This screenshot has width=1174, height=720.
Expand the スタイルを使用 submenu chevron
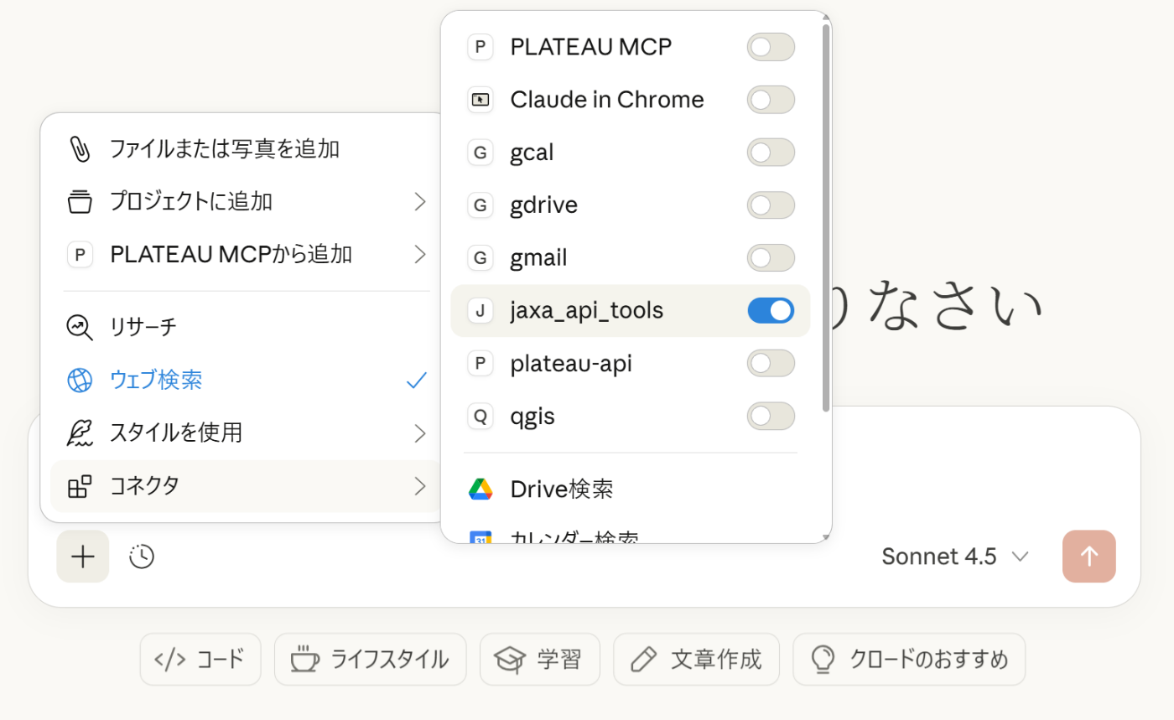coord(420,433)
